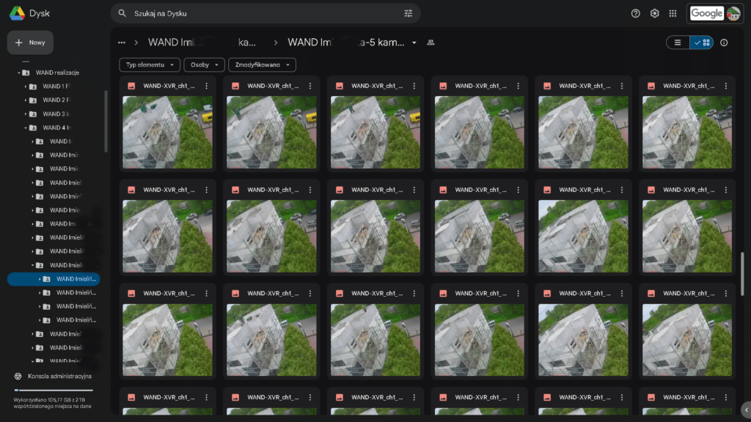Open the Settings gear icon

tap(654, 13)
